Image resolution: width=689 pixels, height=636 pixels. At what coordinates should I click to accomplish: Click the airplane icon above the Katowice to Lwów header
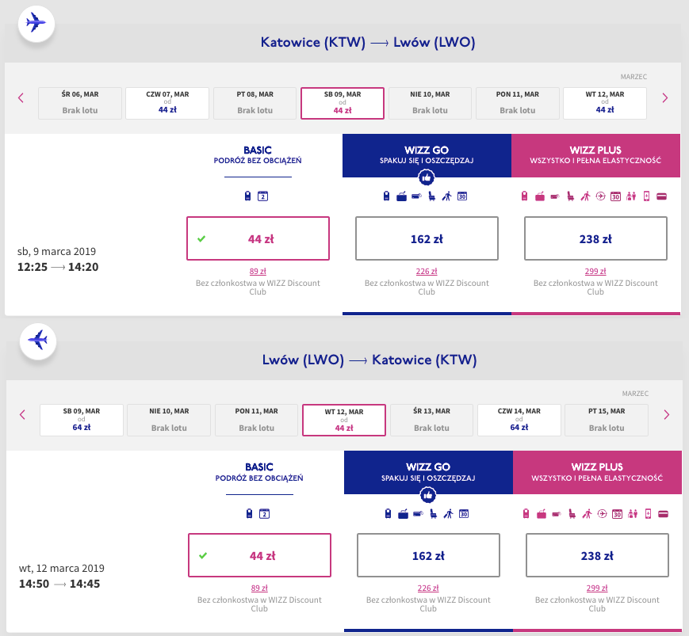tap(36, 23)
